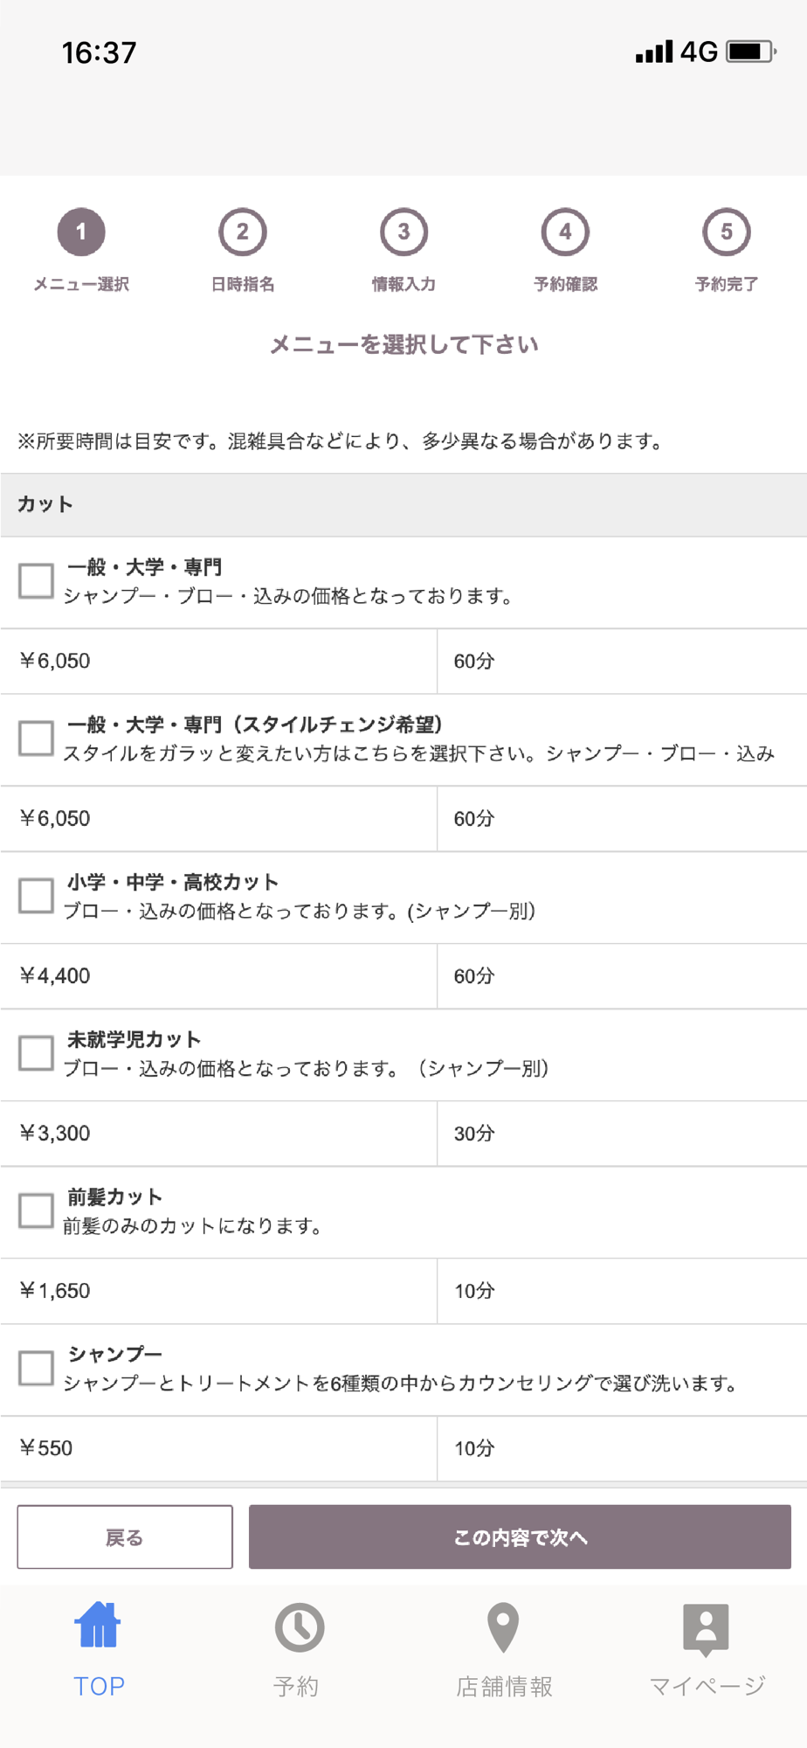The height and width of the screenshot is (1748, 807).
Task: Tap the TOP home icon
Action: point(98,1626)
